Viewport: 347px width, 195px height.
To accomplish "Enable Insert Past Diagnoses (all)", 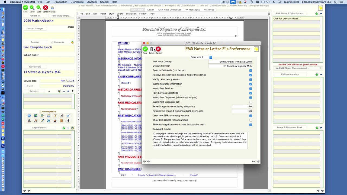I will [x=250, y=102].
